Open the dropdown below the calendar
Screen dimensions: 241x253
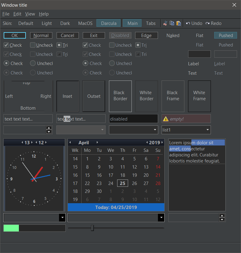tap(161, 217)
